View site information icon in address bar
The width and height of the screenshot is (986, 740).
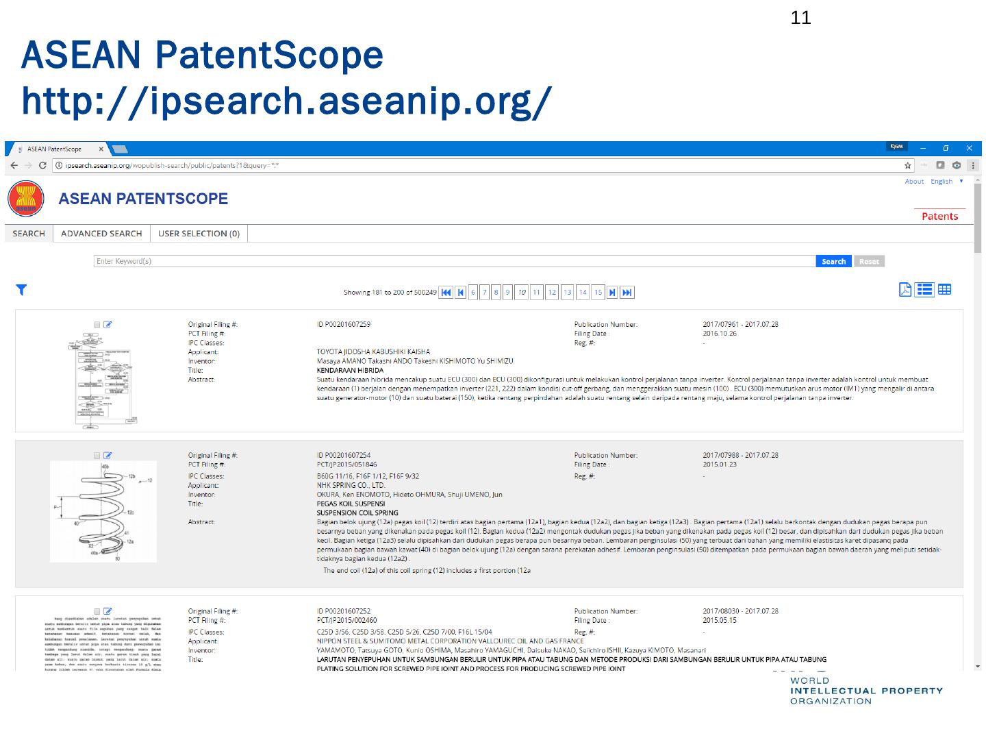pyautogui.click(x=59, y=165)
